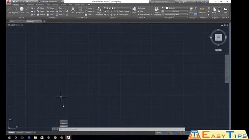Screen dimensions: 249x140
Task: Open the Insert ribbon tab
Action: 23,5
